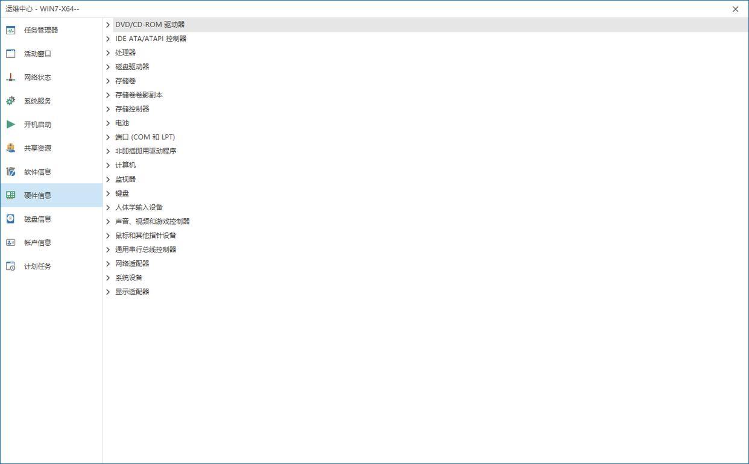Image resolution: width=749 pixels, height=464 pixels.
Task: Click the 硬件信息 chip icon
Action: [10, 195]
